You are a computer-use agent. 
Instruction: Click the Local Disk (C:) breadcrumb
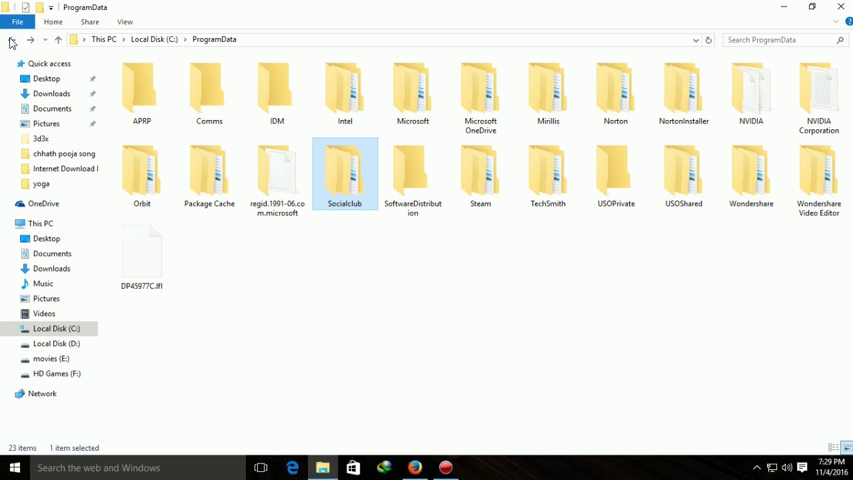[155, 40]
